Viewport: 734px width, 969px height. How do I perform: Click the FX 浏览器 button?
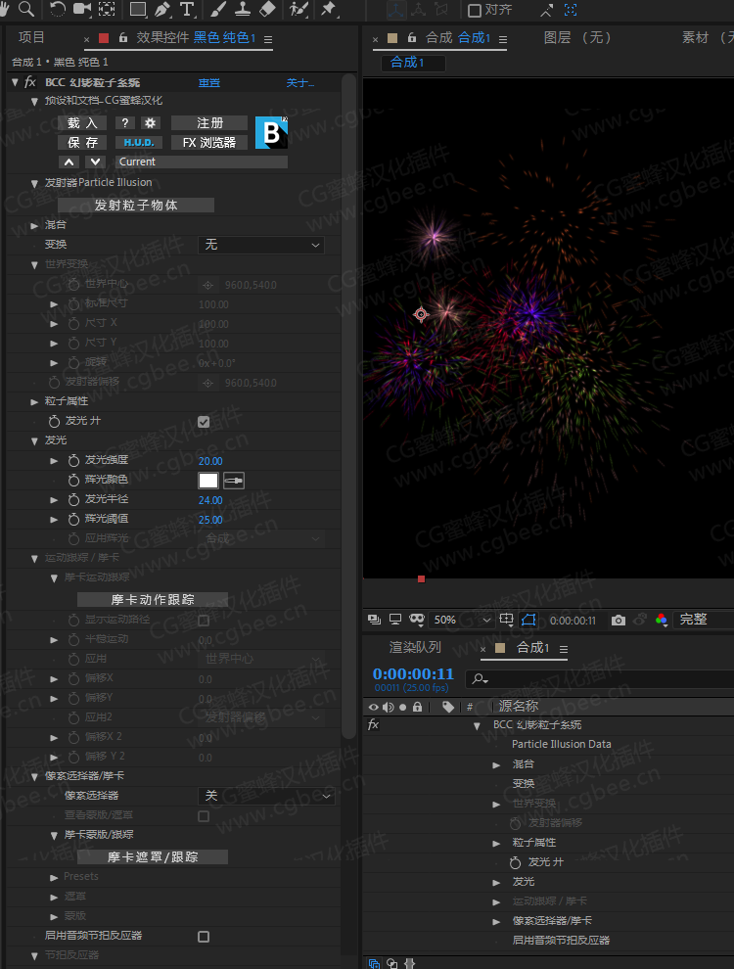[209, 143]
